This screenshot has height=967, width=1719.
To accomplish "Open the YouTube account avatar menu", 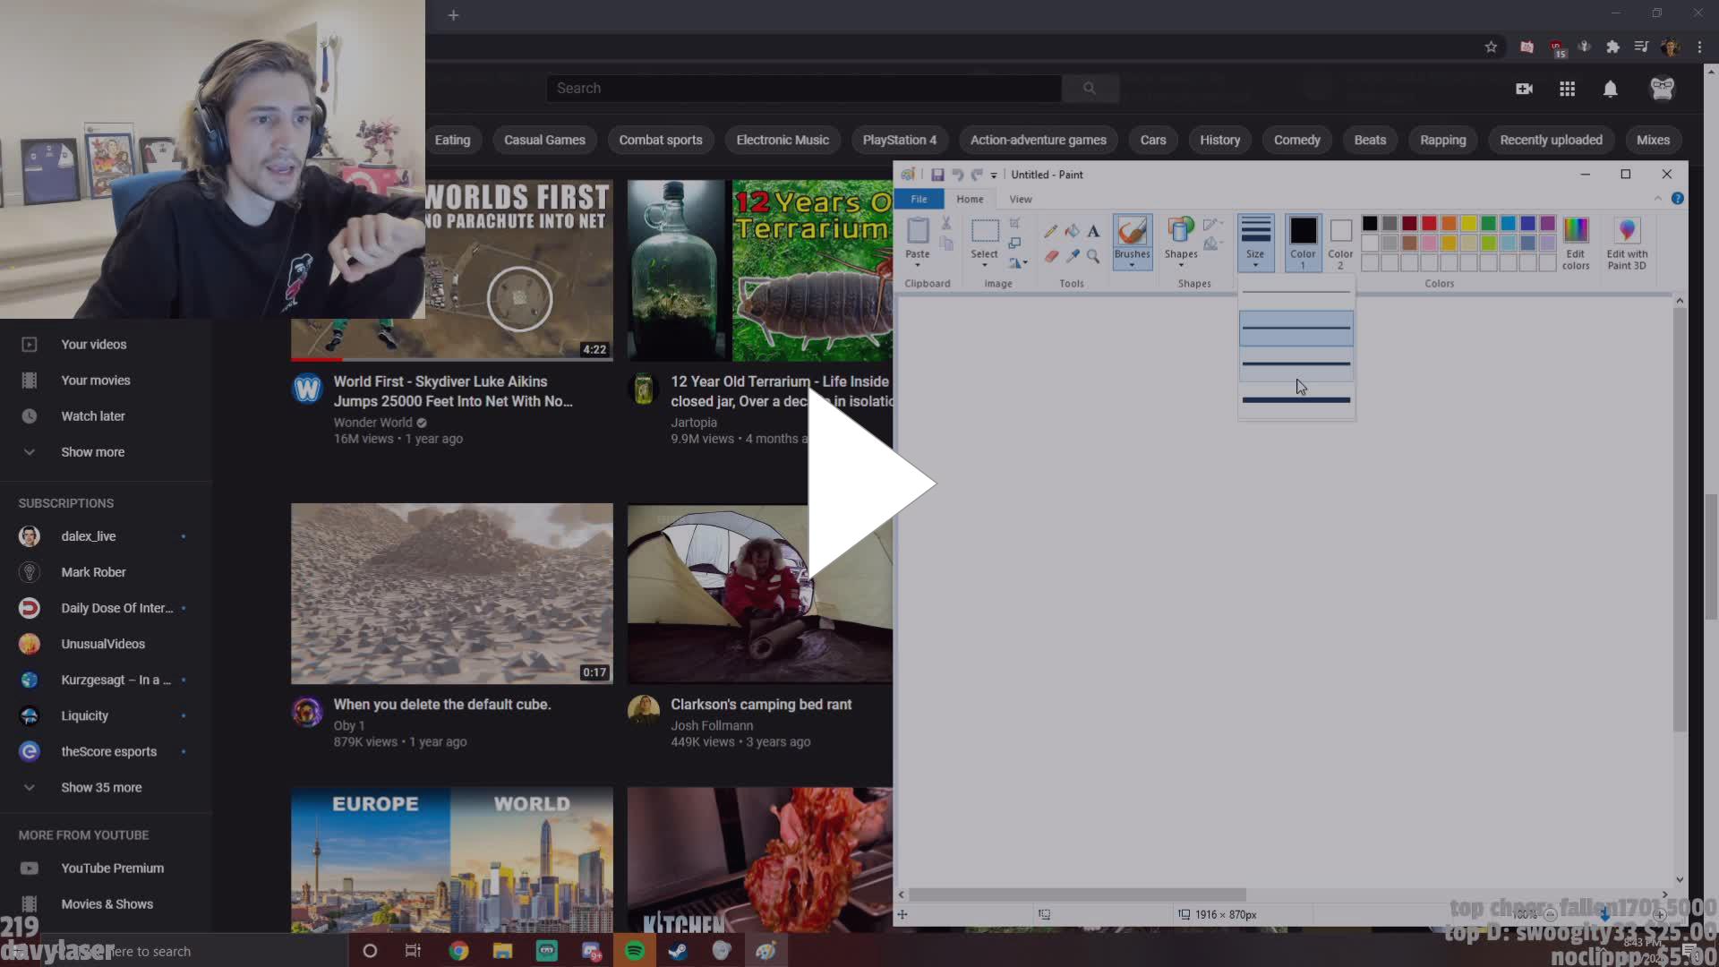I will tap(1662, 89).
